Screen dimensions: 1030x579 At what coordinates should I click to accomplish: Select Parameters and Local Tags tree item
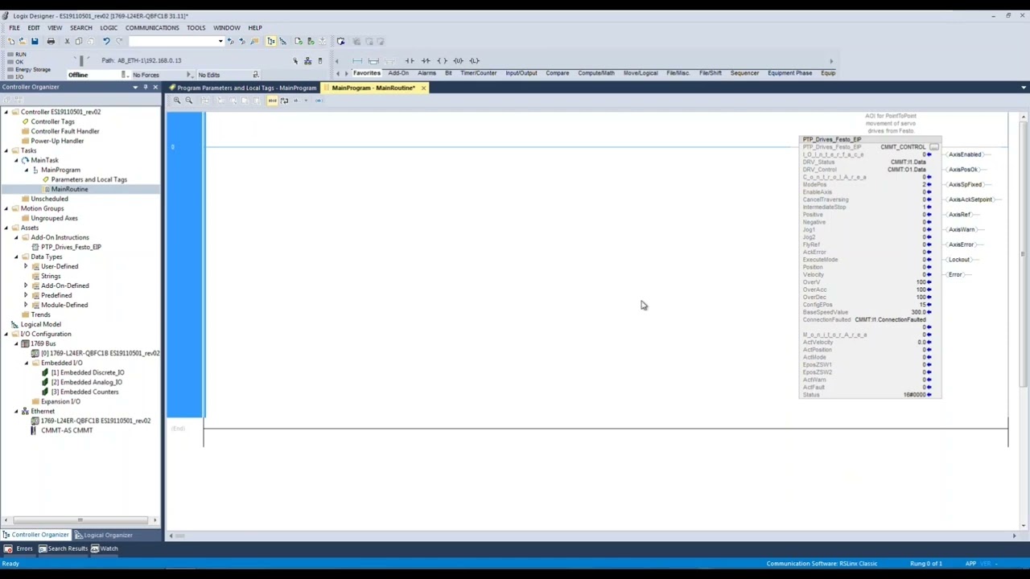point(89,179)
